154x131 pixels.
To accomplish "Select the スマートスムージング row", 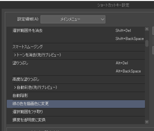I will pos(76,47).
